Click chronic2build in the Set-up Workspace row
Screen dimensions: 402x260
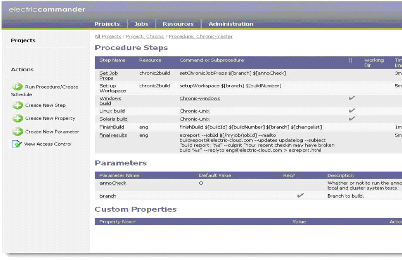[155, 86]
